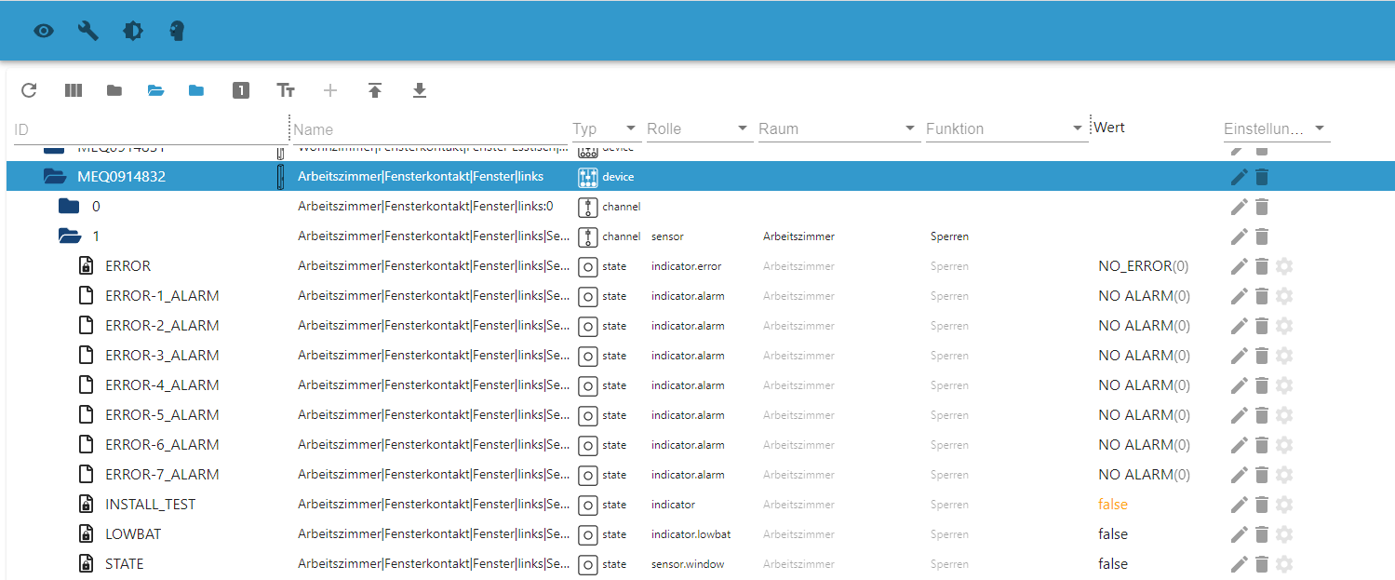Screen dimensions: 1395x580
Task: Open custom settings gear for STATE
Action: click(1284, 564)
